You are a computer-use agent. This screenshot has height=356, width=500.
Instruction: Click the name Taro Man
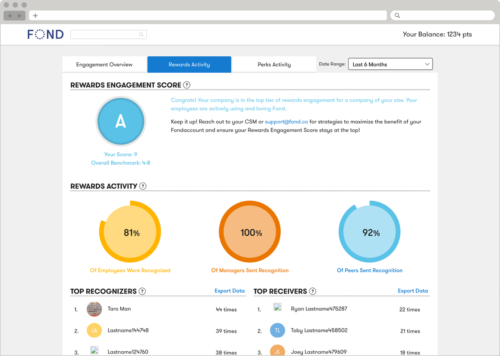coord(119,309)
